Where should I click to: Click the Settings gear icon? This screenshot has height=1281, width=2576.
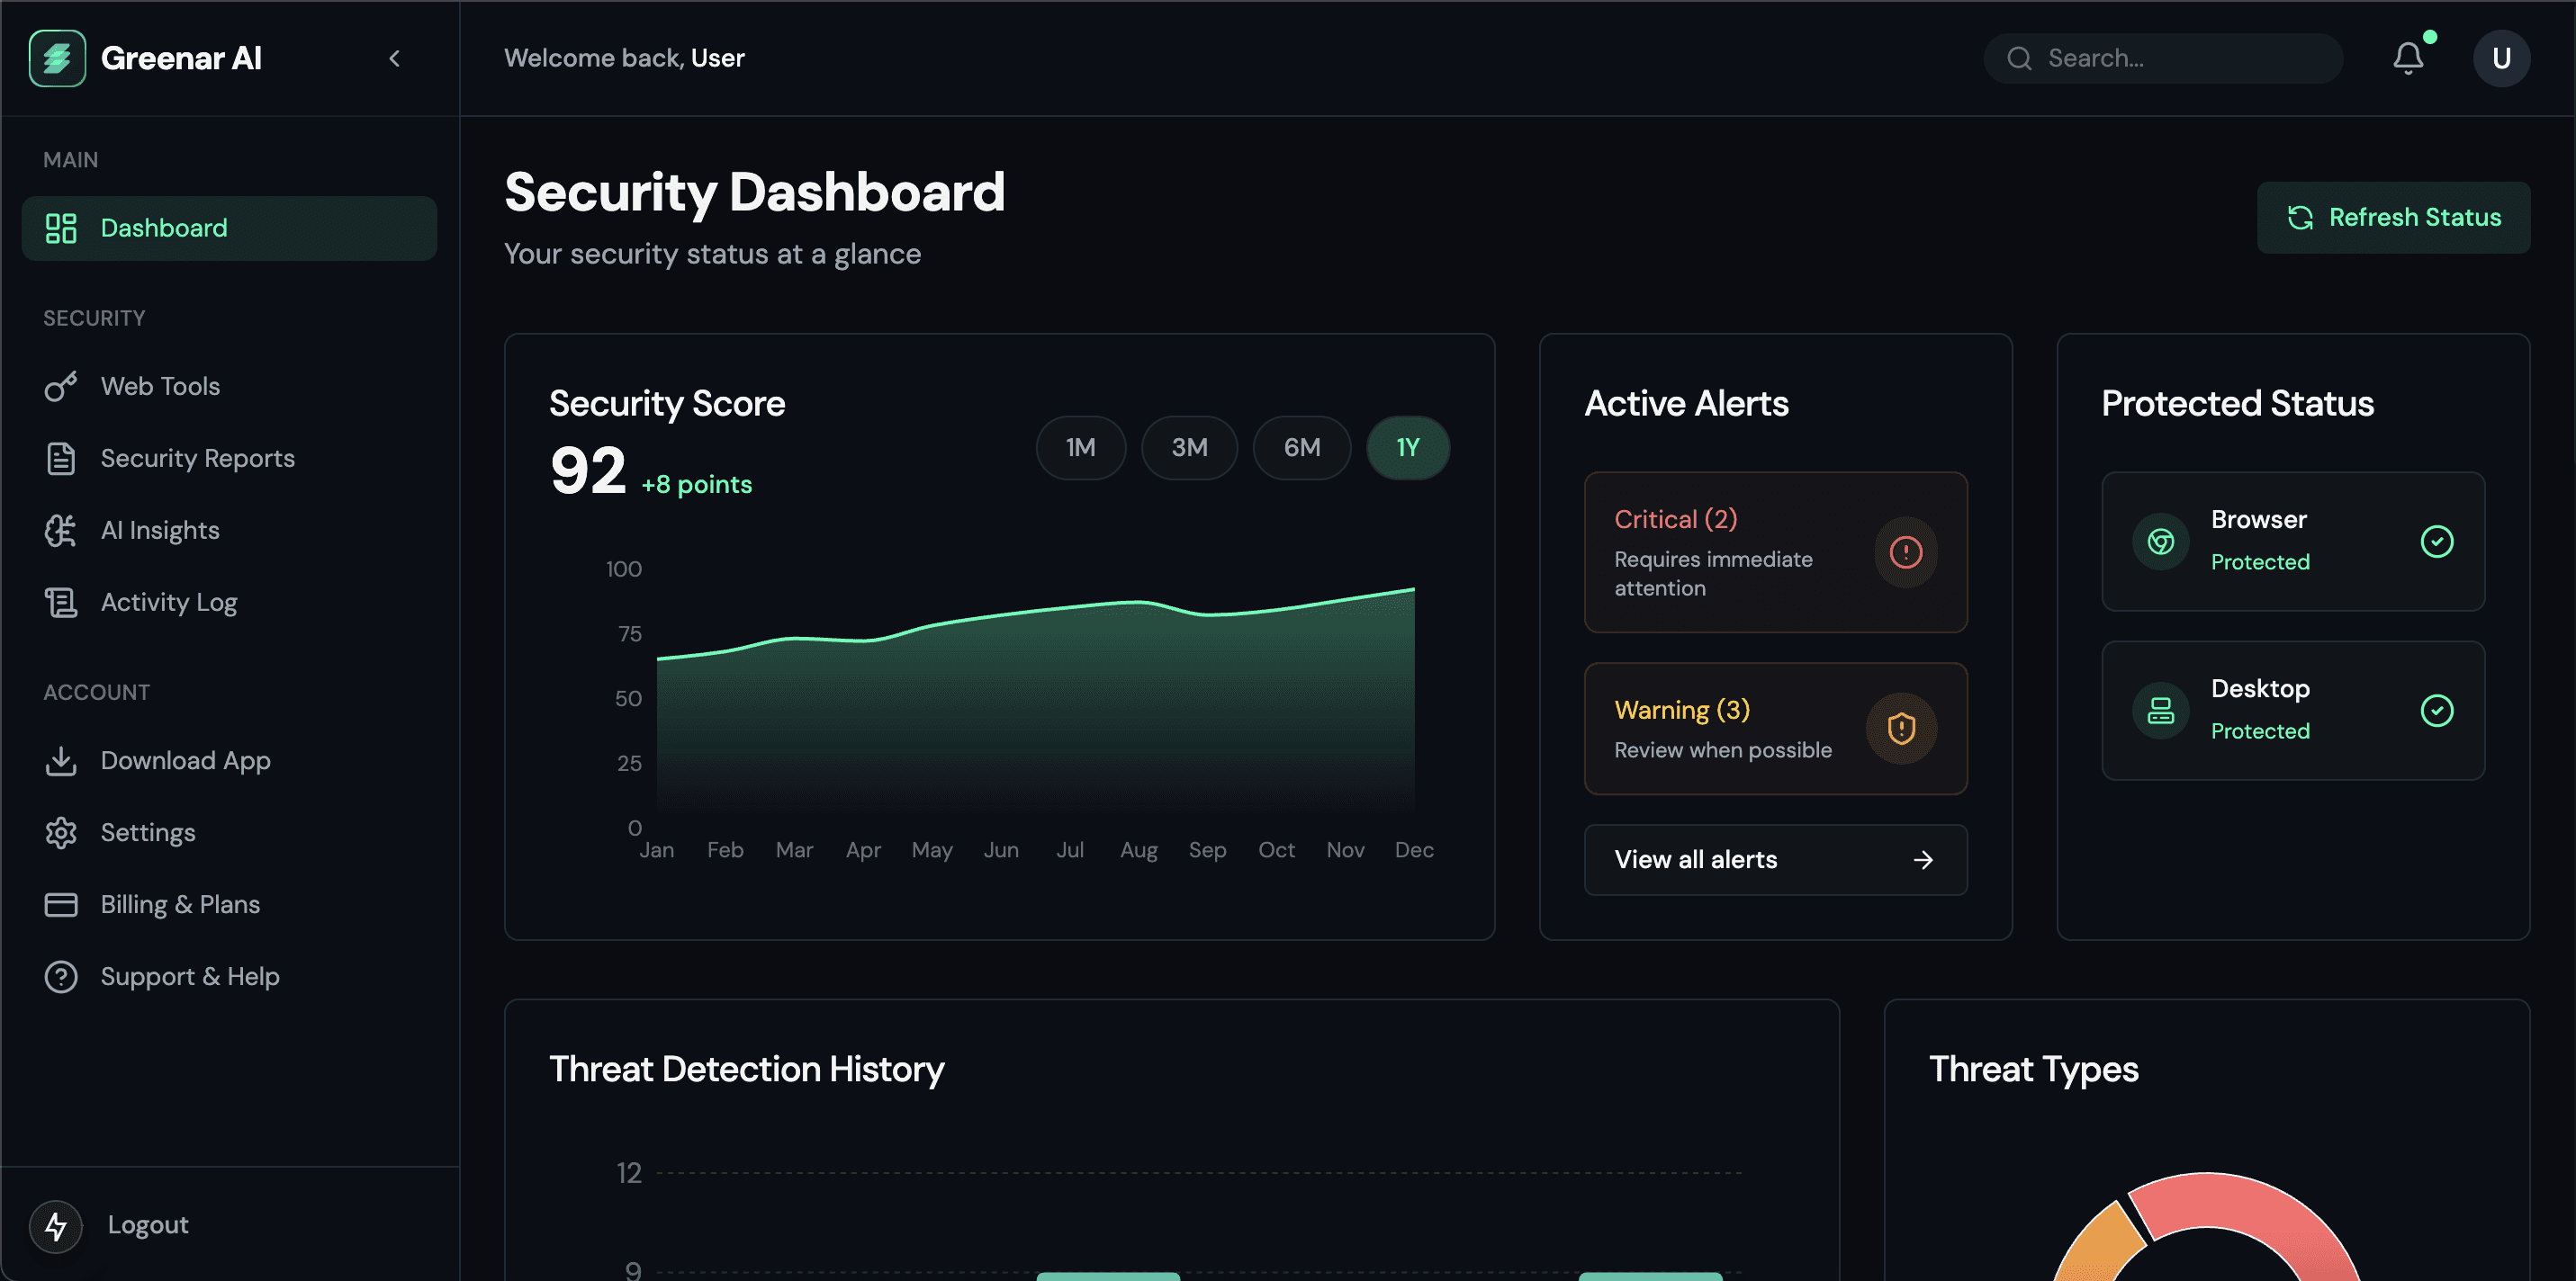point(61,832)
